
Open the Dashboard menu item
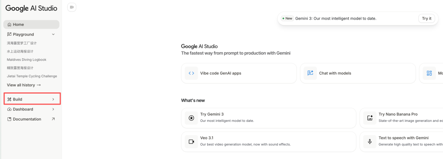coord(31,109)
